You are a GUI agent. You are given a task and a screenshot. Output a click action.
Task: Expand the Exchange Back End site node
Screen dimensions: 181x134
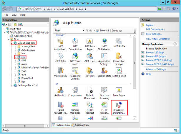[x=12, y=85]
